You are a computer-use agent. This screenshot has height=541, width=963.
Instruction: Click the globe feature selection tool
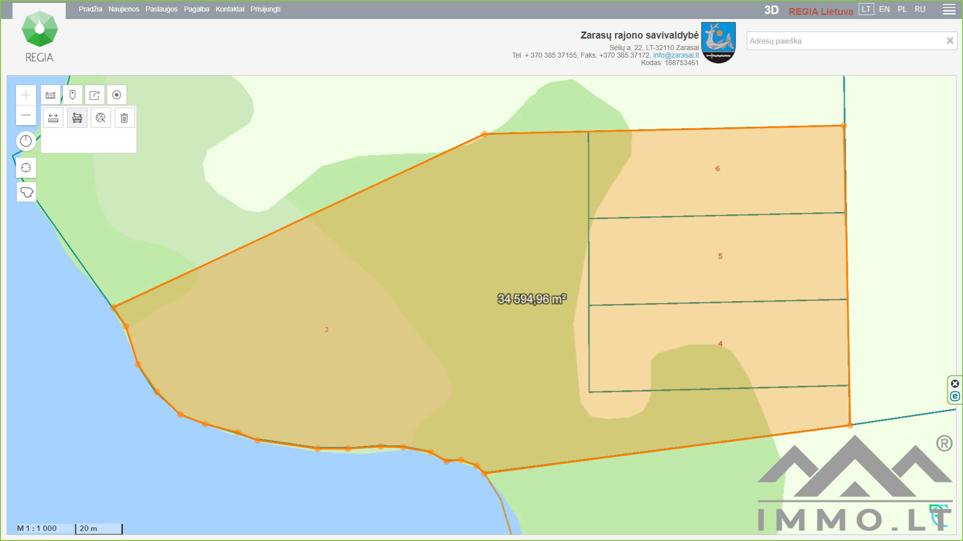tap(101, 118)
